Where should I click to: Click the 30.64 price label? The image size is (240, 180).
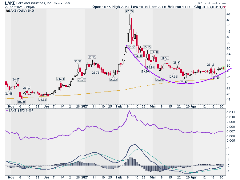(150, 67)
